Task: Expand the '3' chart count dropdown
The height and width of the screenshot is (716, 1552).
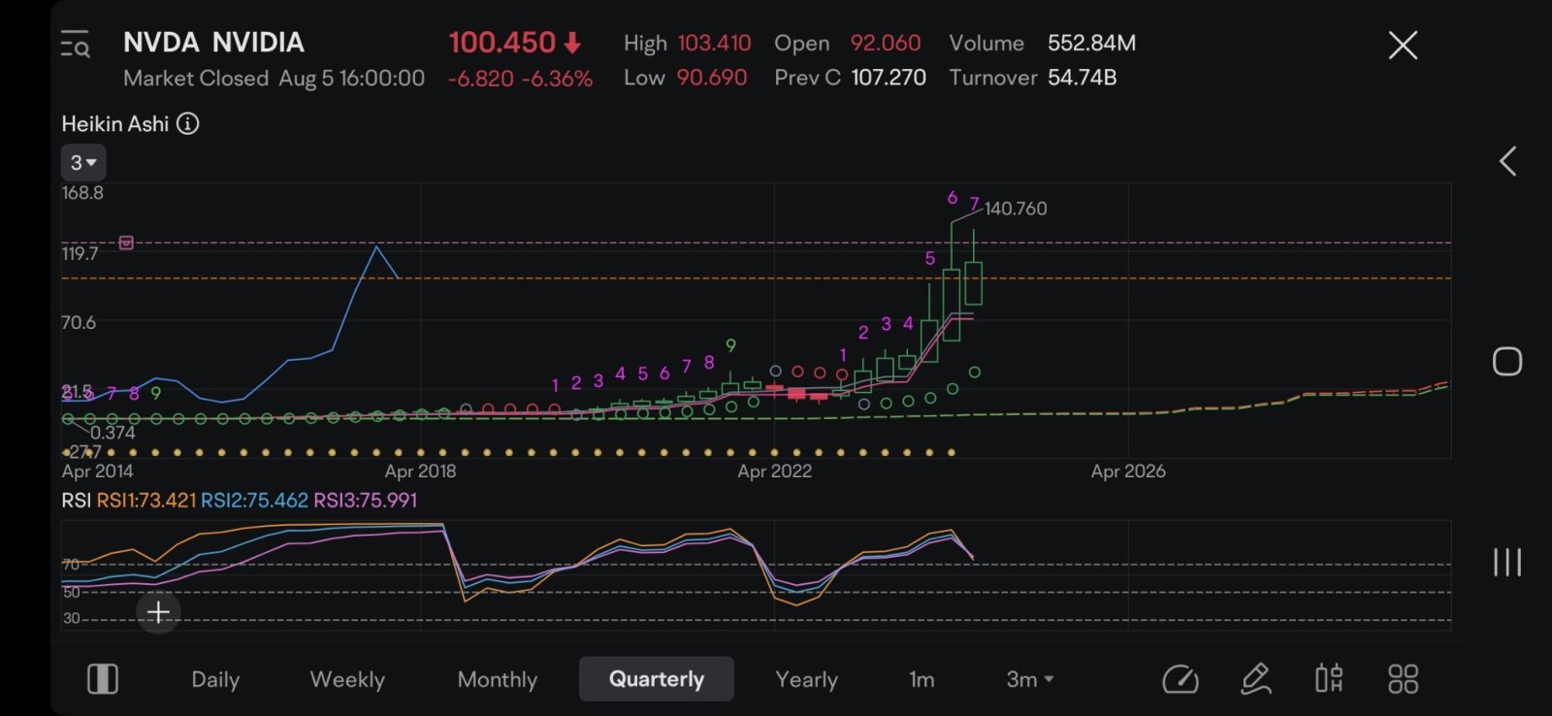Action: point(83,163)
